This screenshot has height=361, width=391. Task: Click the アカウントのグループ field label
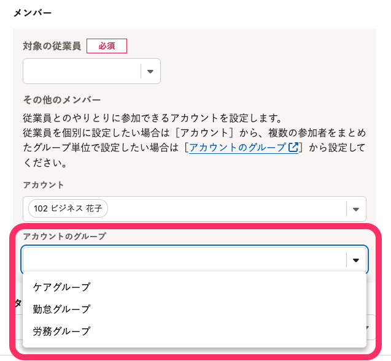tap(64, 236)
